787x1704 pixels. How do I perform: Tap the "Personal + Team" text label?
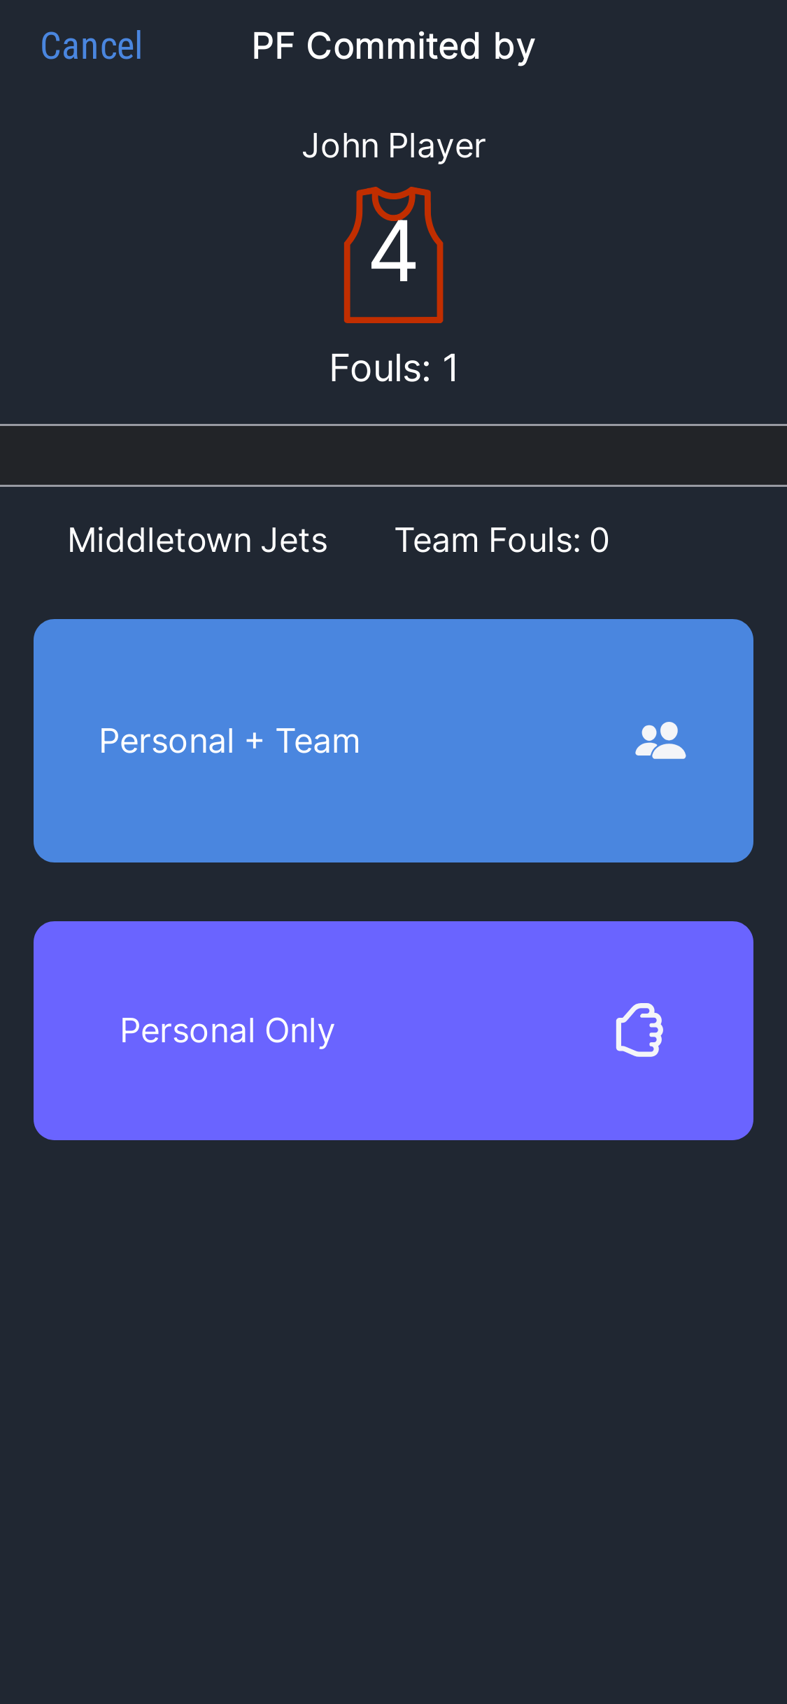(x=229, y=741)
